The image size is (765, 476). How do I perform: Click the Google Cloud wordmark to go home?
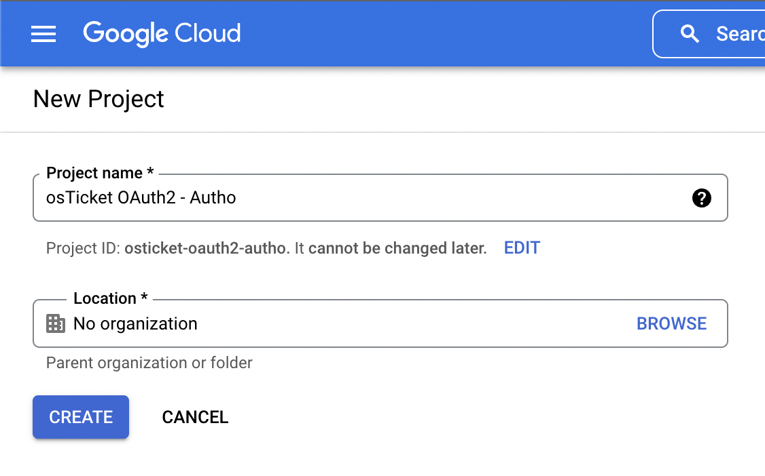pyautogui.click(x=162, y=33)
